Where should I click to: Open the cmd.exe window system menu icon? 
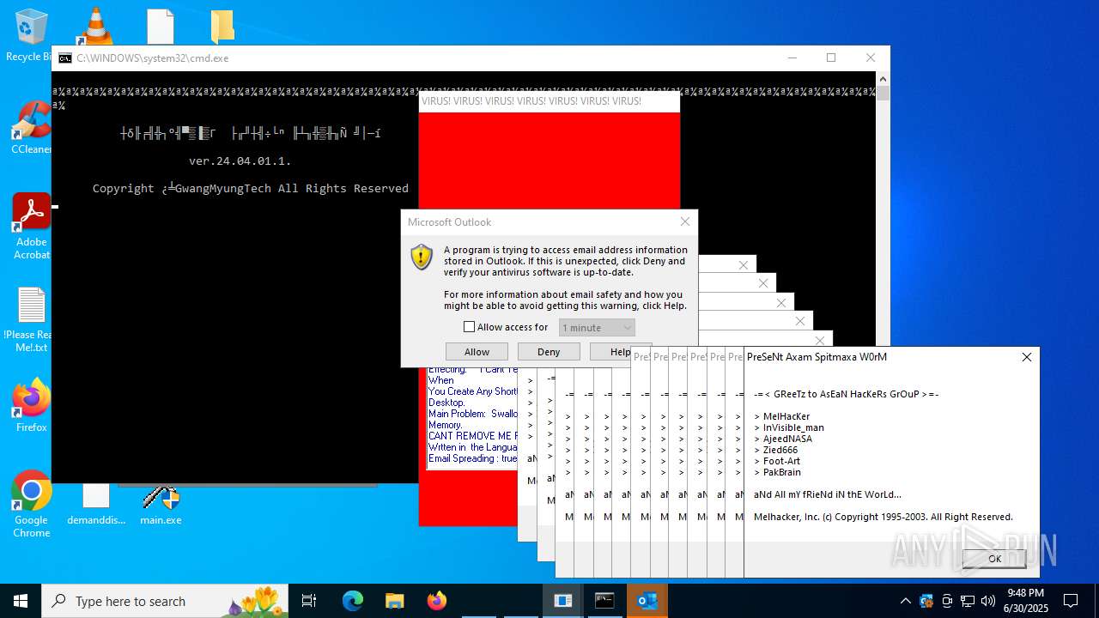[65, 58]
